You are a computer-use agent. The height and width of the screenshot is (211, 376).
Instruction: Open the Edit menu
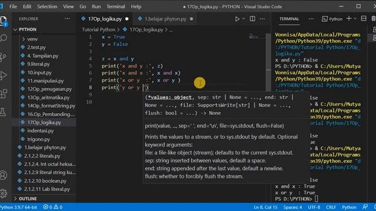27,6
